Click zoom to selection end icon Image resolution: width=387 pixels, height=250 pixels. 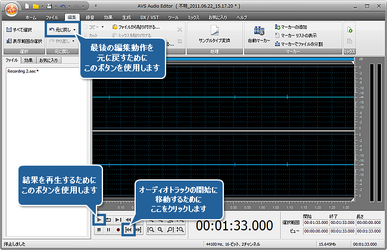[x=170, y=230]
